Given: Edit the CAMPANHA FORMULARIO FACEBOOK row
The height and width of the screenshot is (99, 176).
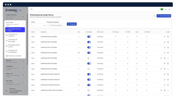Looking at the screenshot, I should tap(161, 90).
